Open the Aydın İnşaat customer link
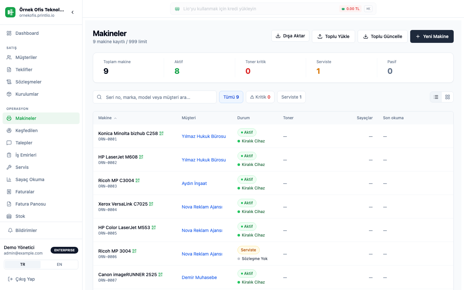The width and height of the screenshot is (464, 290). point(194,183)
